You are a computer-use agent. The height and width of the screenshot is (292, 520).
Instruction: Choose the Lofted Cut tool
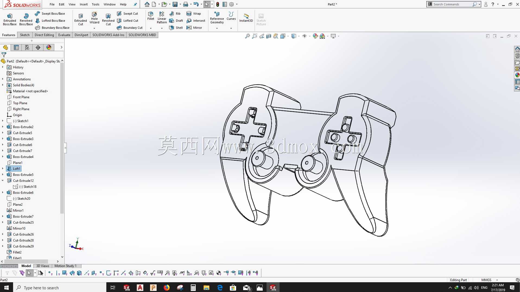click(128, 21)
